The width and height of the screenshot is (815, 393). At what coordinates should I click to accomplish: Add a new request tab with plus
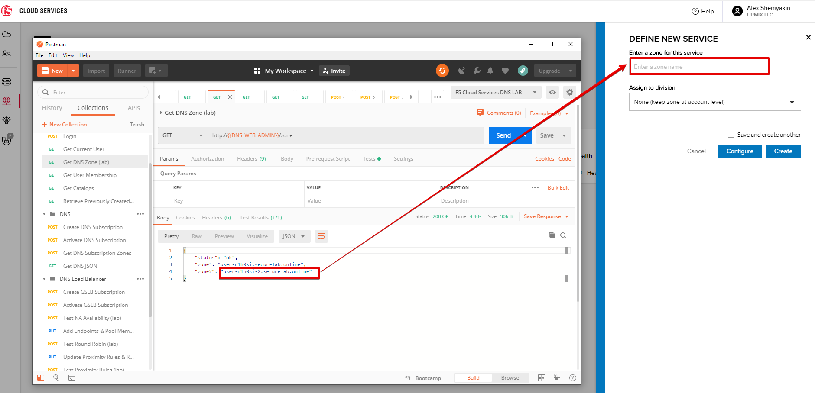425,97
